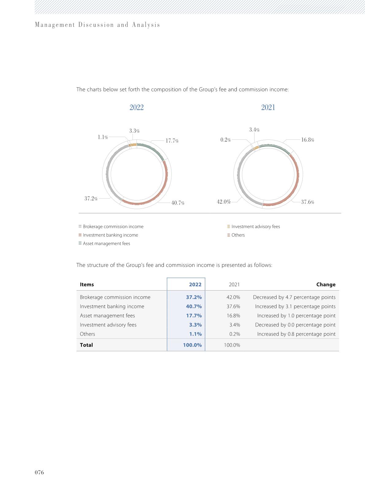Click the Others legend icon

point(229,235)
